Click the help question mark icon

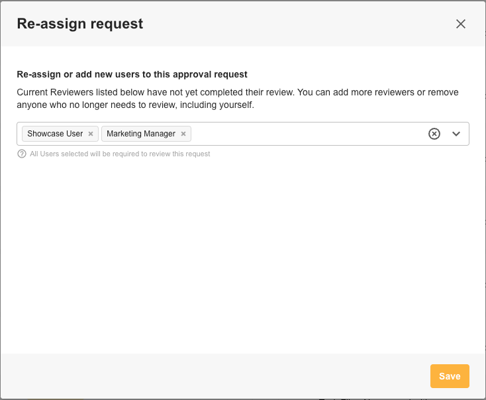pos(22,154)
